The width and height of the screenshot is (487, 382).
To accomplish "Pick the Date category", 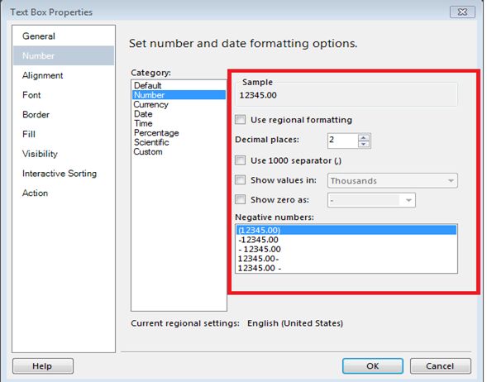I will pyautogui.click(x=143, y=113).
